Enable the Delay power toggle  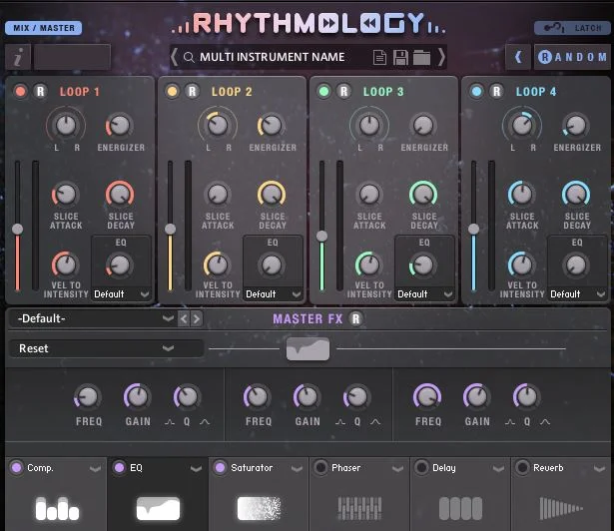click(x=421, y=467)
